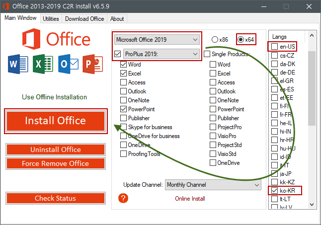Viewport: 321px width, 225px height.
Task: Check the kk-KZ language checkbox
Action: click(x=274, y=182)
